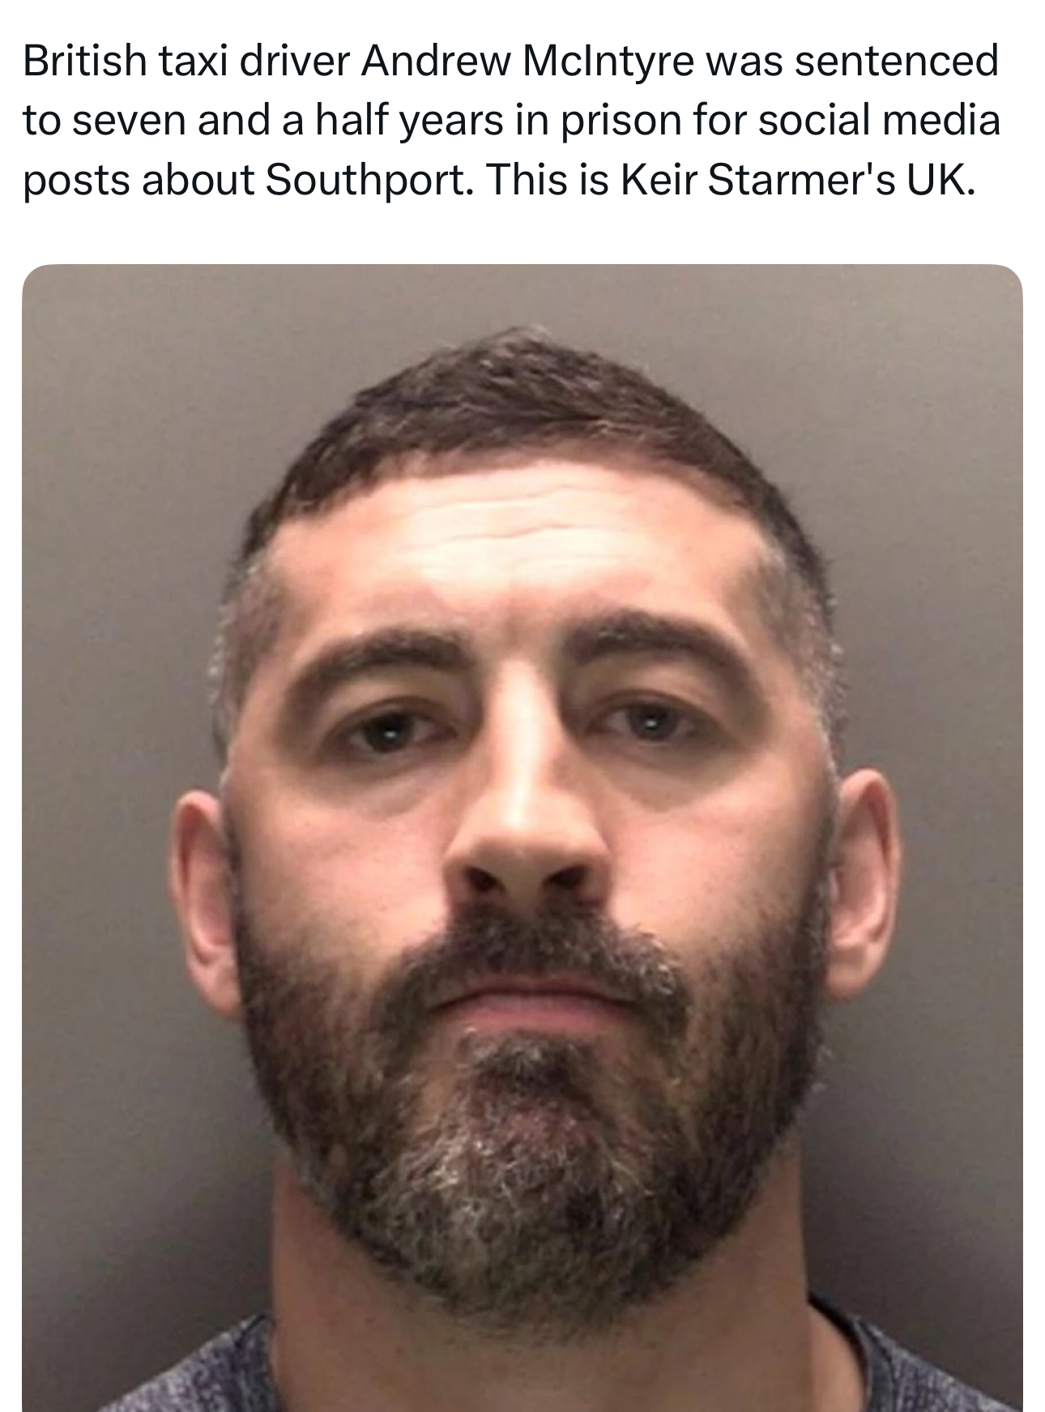Screen dimensions: 1045x1412
Task: Click the words "This is" in the post
Action: tap(548, 180)
